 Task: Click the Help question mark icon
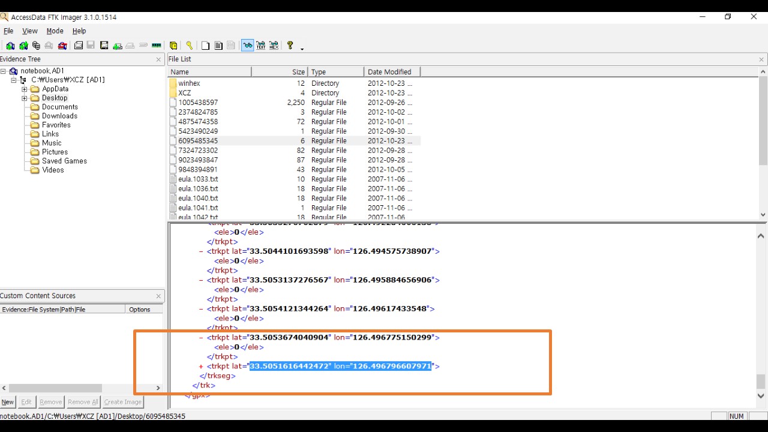290,46
